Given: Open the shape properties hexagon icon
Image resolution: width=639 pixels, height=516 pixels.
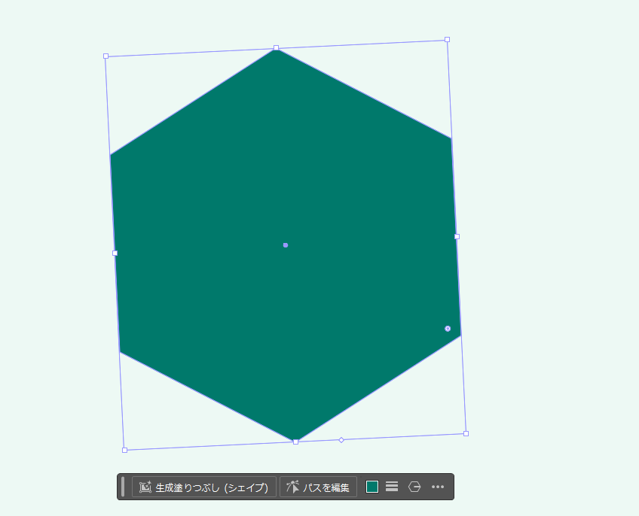Looking at the screenshot, I should [x=414, y=487].
